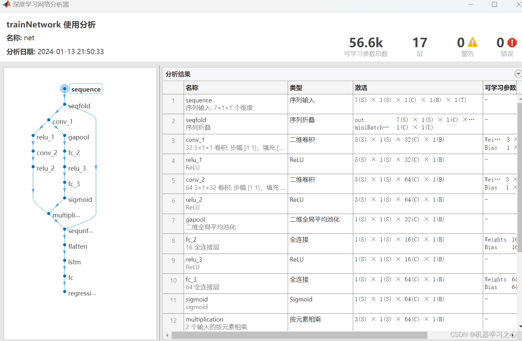522x341 pixels.
Task: Select table row fc_3 name cell
Action: (x=236, y=283)
